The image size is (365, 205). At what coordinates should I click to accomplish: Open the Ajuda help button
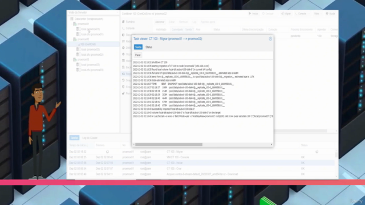pyautogui.click(x=330, y=14)
